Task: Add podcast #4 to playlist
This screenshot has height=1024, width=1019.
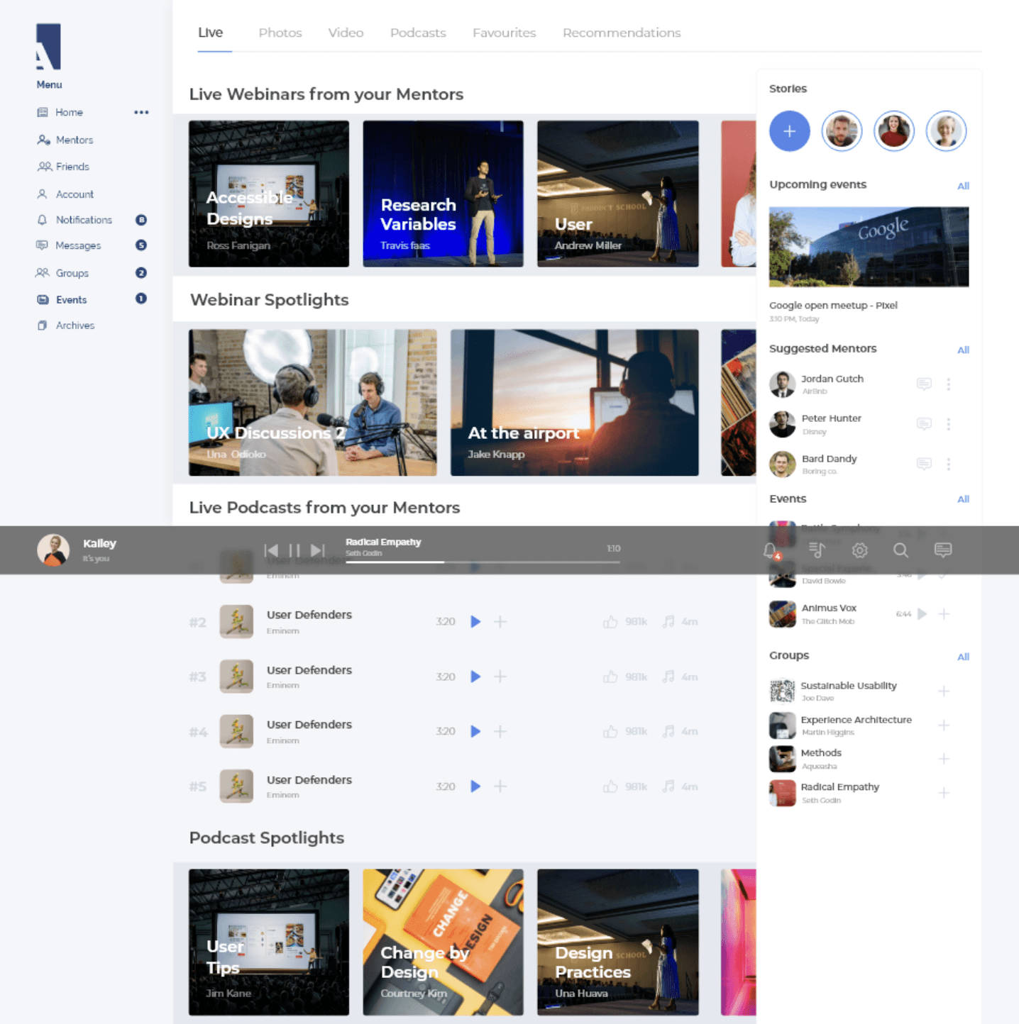Action: [500, 731]
